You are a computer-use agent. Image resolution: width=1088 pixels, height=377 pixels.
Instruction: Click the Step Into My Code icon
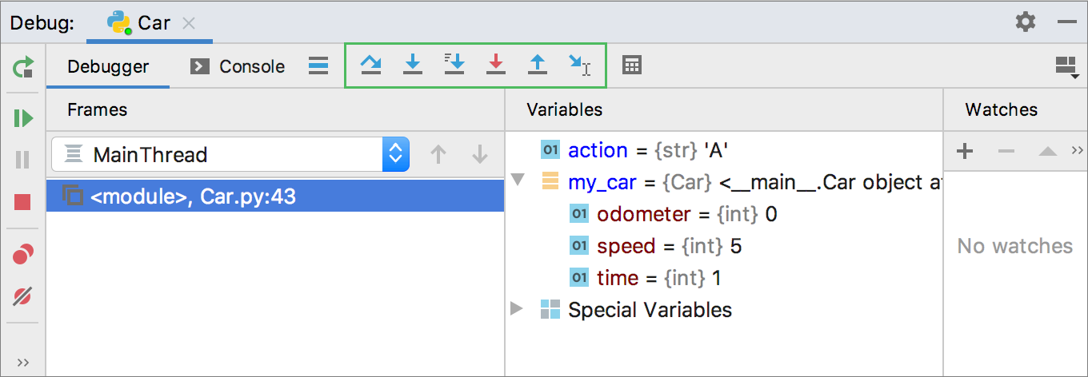coord(454,65)
